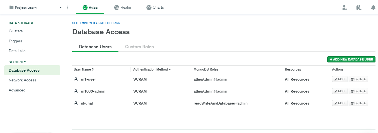The height and width of the screenshot is (133, 378).
Task: Delete the m1003-admin database user
Action: pyautogui.click(x=358, y=91)
